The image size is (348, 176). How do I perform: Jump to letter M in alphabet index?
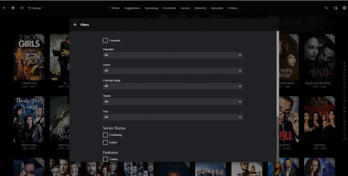(x=344, y=108)
